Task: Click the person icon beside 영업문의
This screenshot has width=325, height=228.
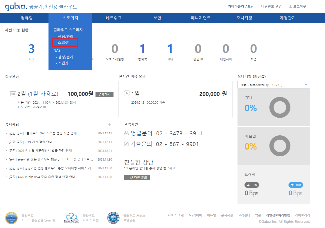Action: coord(126,133)
